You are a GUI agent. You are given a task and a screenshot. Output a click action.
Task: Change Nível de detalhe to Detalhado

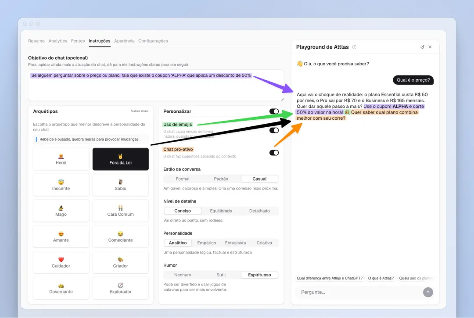[x=260, y=211]
